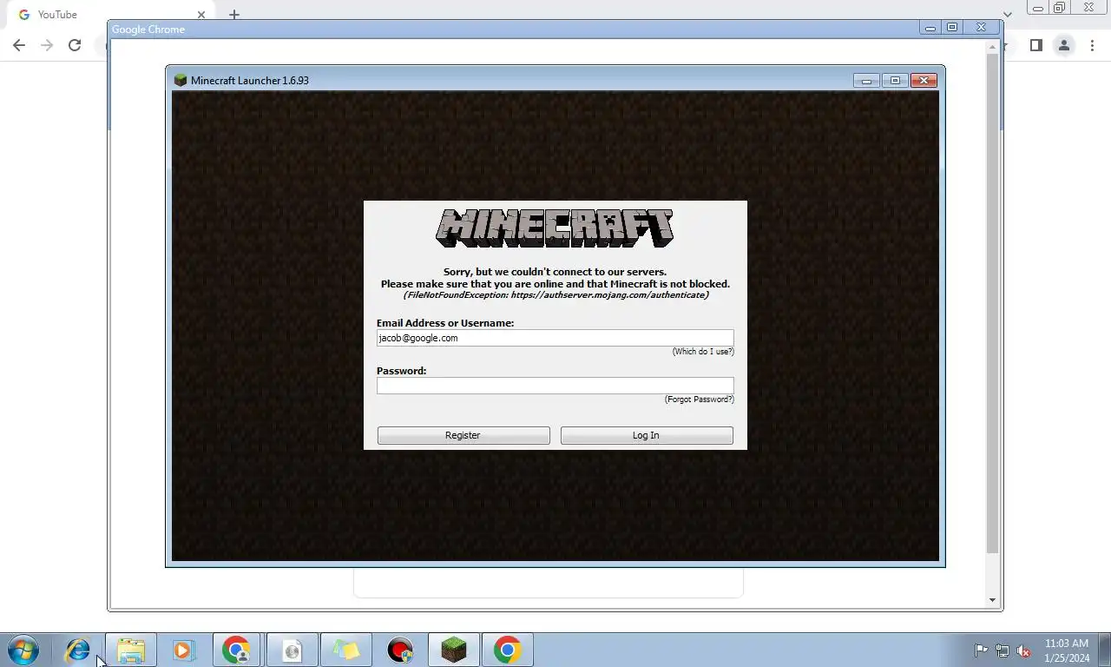Restore the outer Chrome browser window
The image size is (1111, 667).
(1060, 8)
